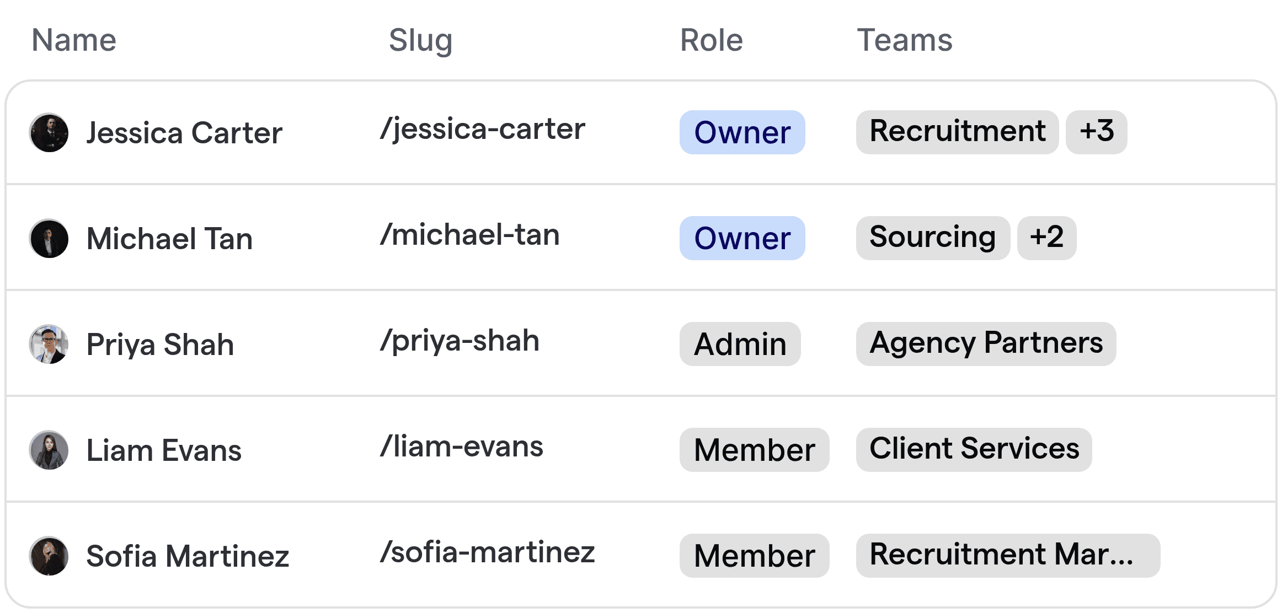Screen dimensions: 1282x613
Task: Click Sofia Martinez's profile avatar
Action: 49,556
